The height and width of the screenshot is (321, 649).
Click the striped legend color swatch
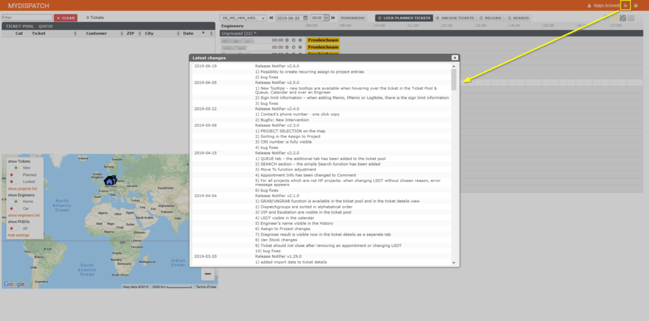[623, 18]
